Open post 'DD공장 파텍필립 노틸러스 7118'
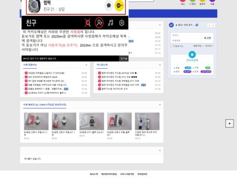 [x=46, y=73]
